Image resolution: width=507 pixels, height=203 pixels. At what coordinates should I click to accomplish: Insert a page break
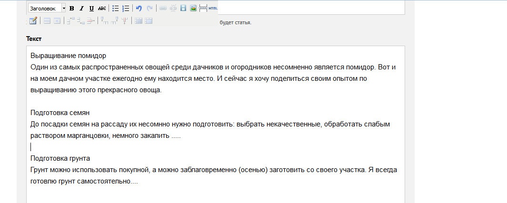coord(203,9)
